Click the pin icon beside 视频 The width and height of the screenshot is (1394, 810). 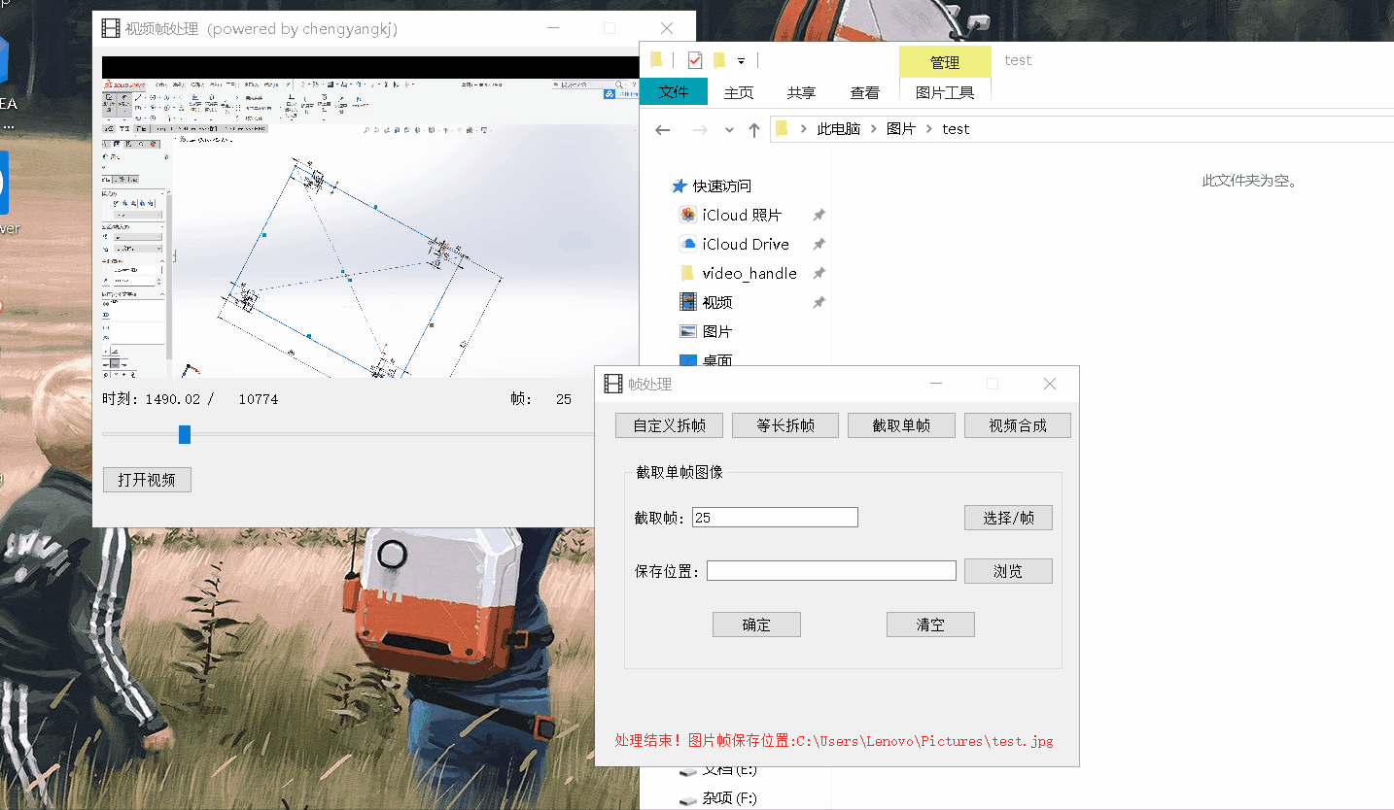pyautogui.click(x=819, y=303)
